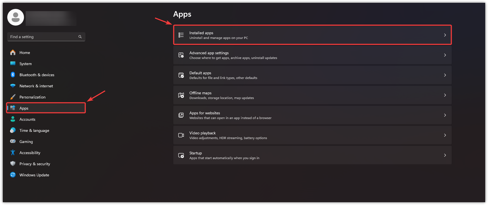The width and height of the screenshot is (488, 205).
Task: Click the Startup icon
Action: coord(181,155)
